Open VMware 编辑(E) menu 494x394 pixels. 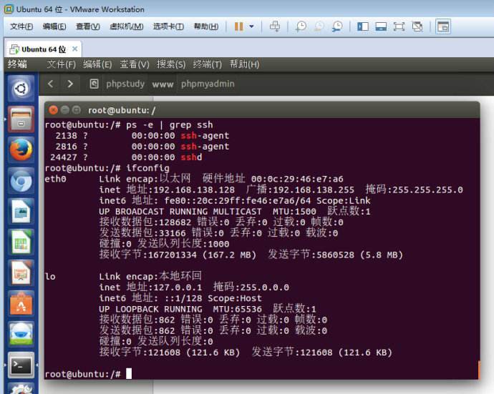(x=54, y=26)
